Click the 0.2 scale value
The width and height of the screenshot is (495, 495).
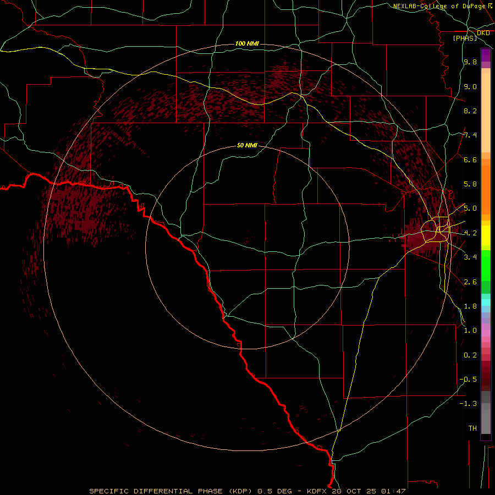470,355
